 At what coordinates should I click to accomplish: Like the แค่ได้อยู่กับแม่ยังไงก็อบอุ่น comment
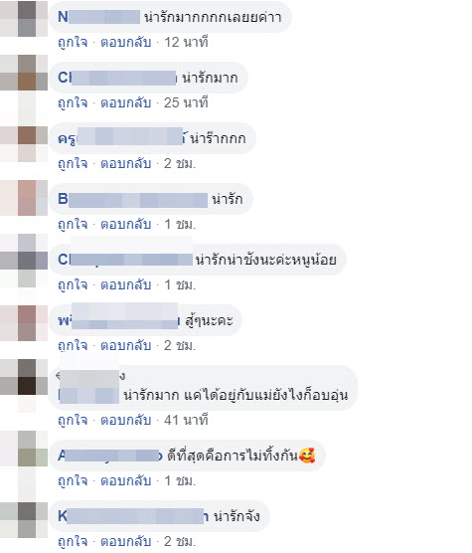point(73,421)
